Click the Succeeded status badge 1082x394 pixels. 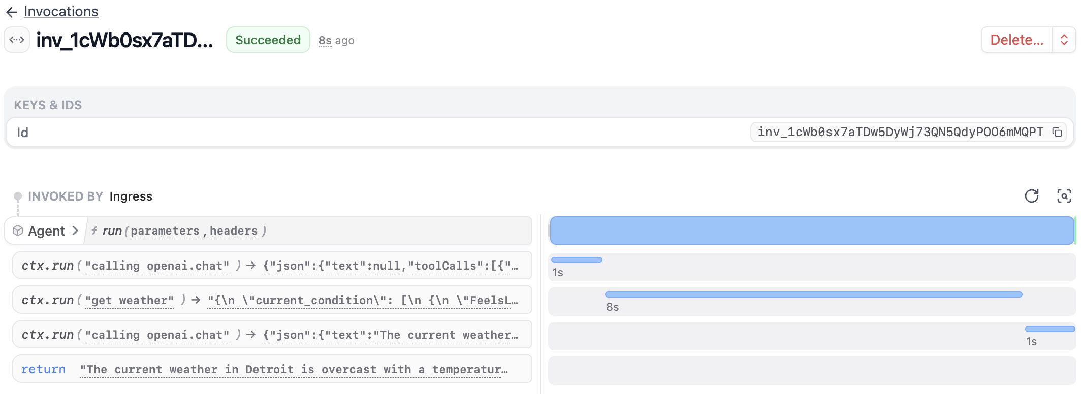point(268,40)
